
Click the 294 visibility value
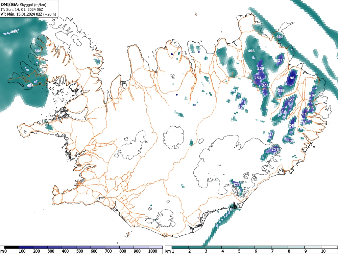(303, 123)
